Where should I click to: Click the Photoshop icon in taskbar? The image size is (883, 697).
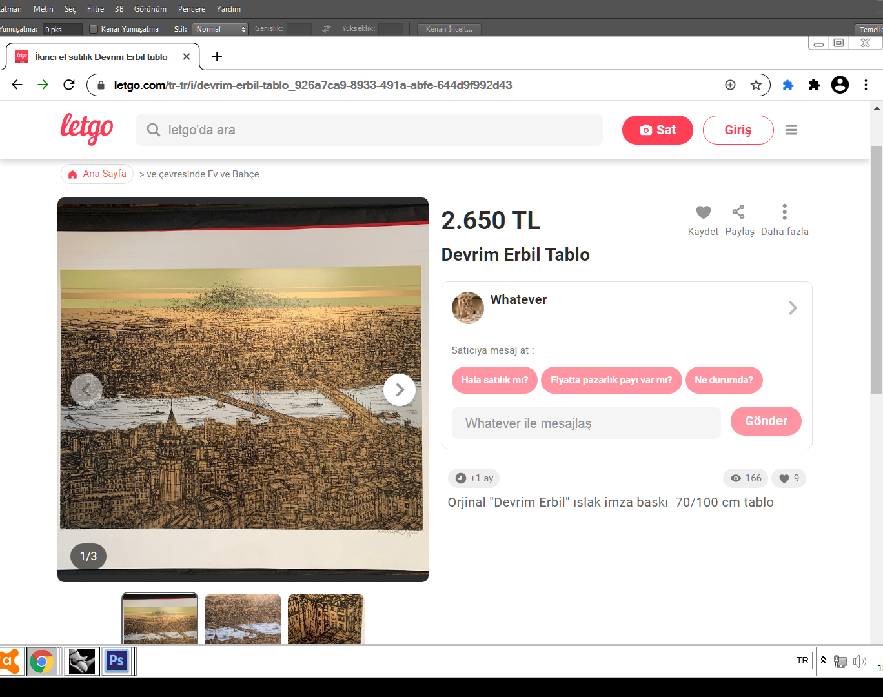click(x=117, y=661)
